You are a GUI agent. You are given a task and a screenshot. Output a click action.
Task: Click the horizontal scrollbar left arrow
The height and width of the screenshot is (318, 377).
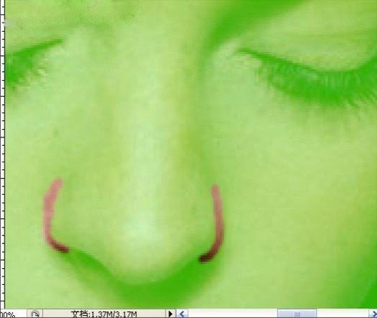(182, 314)
